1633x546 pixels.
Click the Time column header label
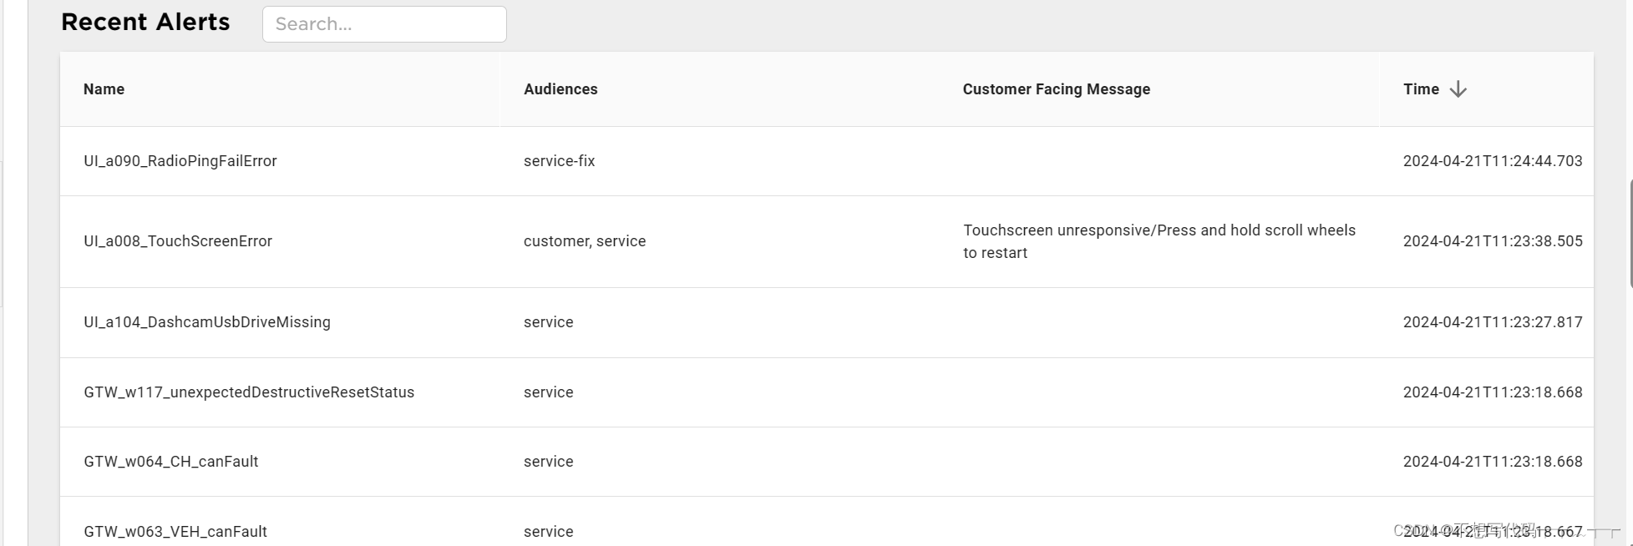point(1421,89)
